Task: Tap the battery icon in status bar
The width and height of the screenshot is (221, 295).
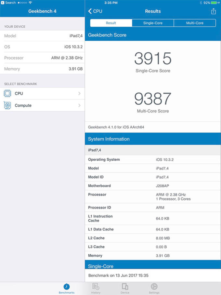Action: tap(214, 3)
